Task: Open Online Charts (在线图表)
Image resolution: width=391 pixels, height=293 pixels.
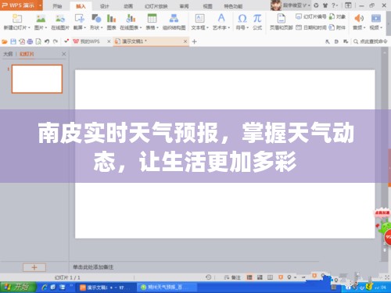Action: 131,19
